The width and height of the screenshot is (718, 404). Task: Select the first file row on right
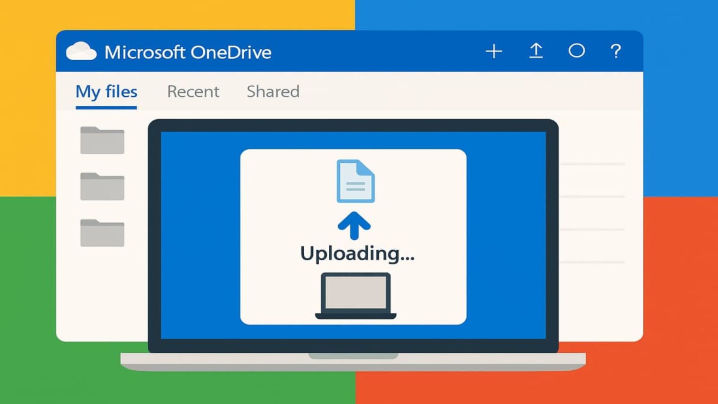[x=592, y=164]
